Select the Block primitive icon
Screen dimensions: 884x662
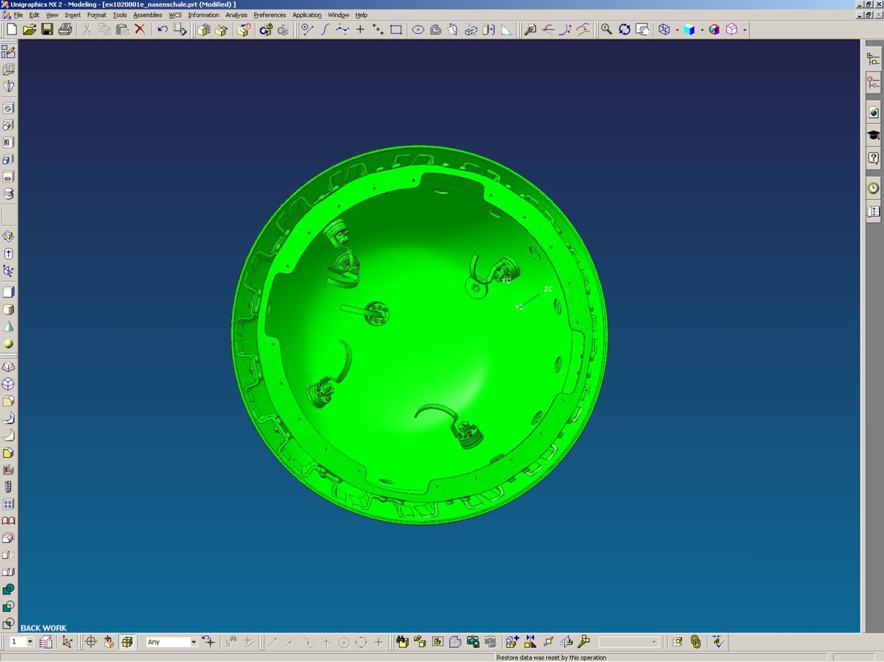tap(8, 292)
